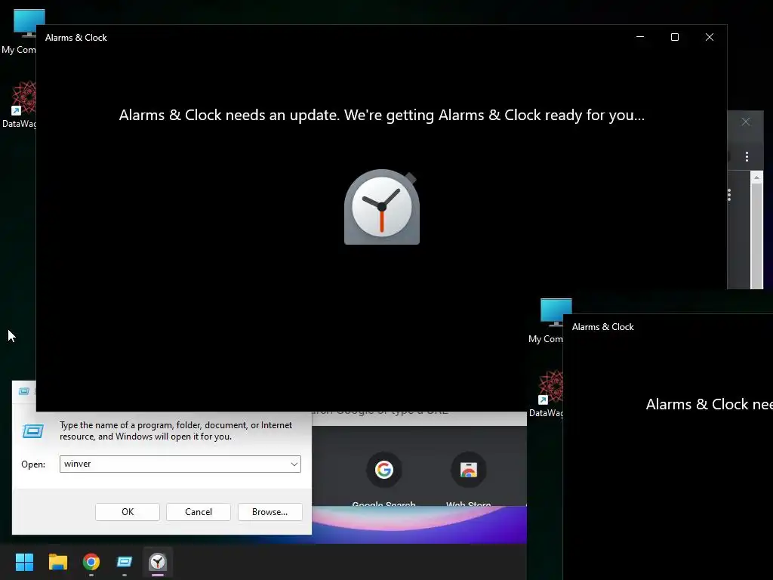
Task: Open the top-left DataWag desktop shortcut
Action: [20, 104]
